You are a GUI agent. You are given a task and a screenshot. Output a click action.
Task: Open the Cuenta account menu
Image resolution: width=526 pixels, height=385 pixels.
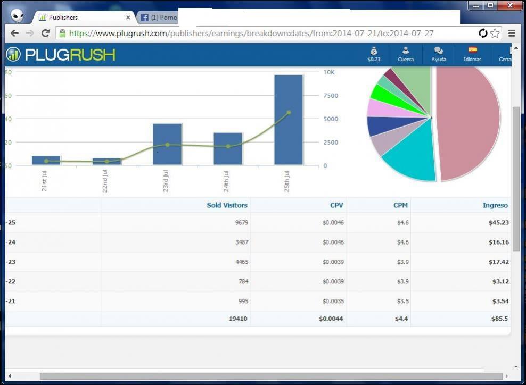coord(405,54)
